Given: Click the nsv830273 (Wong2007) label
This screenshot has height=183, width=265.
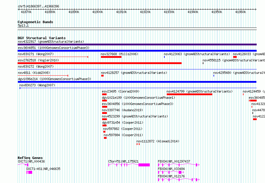Looking at the screenshot, I should pos(37,85).
